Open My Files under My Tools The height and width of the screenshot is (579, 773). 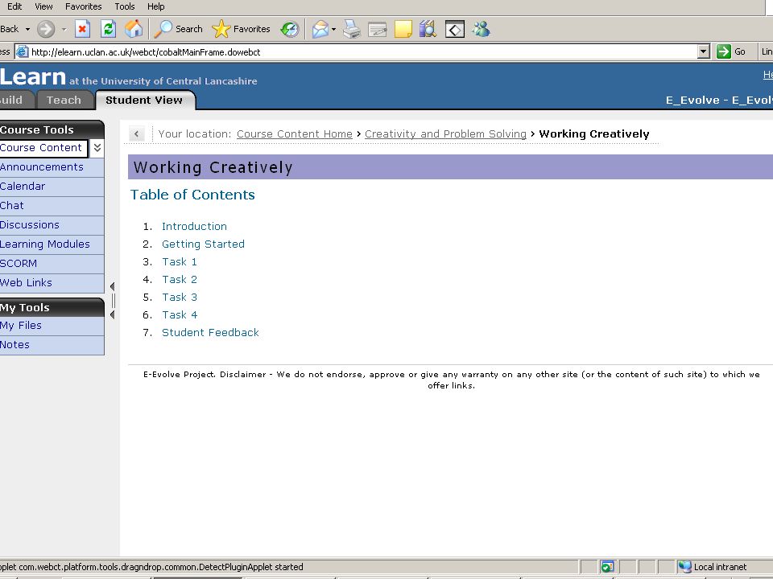tap(52, 326)
